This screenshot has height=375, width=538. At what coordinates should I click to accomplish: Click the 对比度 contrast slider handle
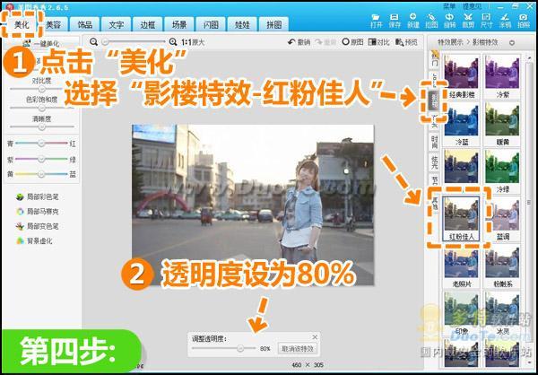point(41,89)
